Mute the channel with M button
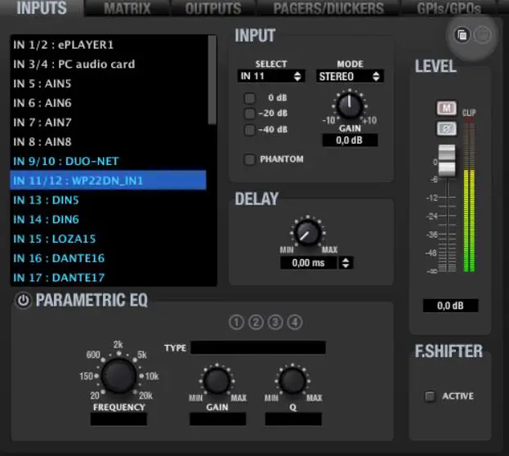The height and width of the screenshot is (456, 509). [x=446, y=108]
